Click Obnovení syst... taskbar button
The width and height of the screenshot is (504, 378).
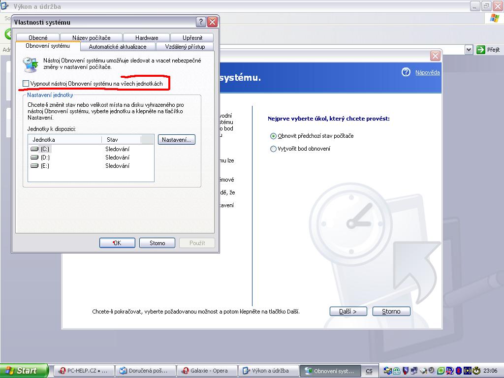[330, 371]
